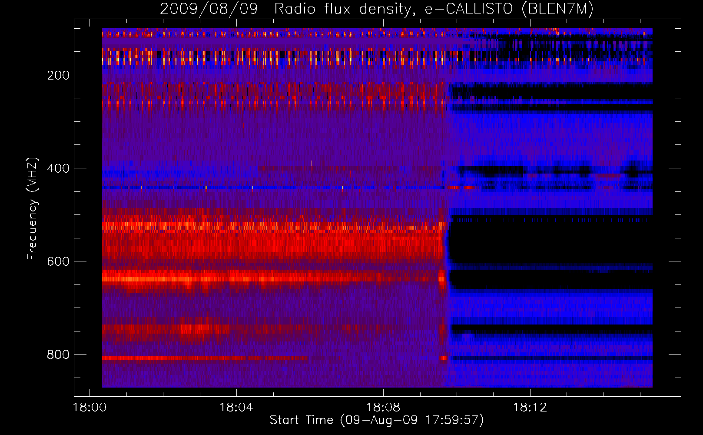The width and height of the screenshot is (703, 435).
Task: Click the 18:08 time tick label
Action: (x=383, y=408)
